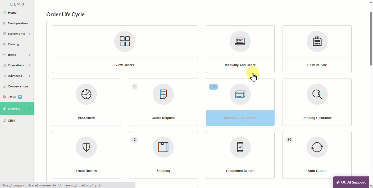The height and width of the screenshot is (188, 373).
Task: Click the 70 badge on Auto Orders
Action: (x=289, y=140)
